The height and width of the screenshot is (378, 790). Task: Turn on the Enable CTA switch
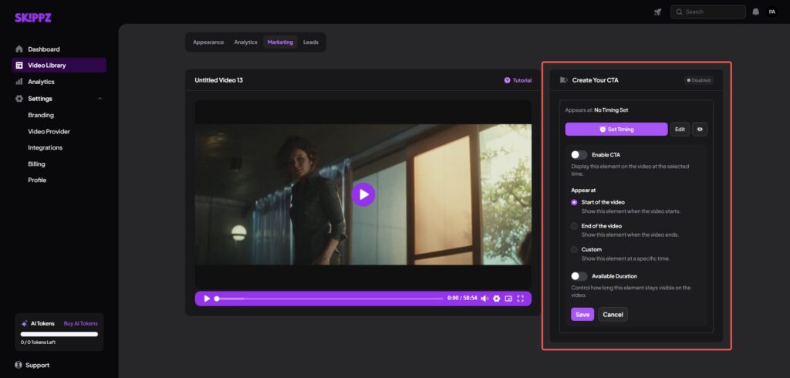coord(579,155)
